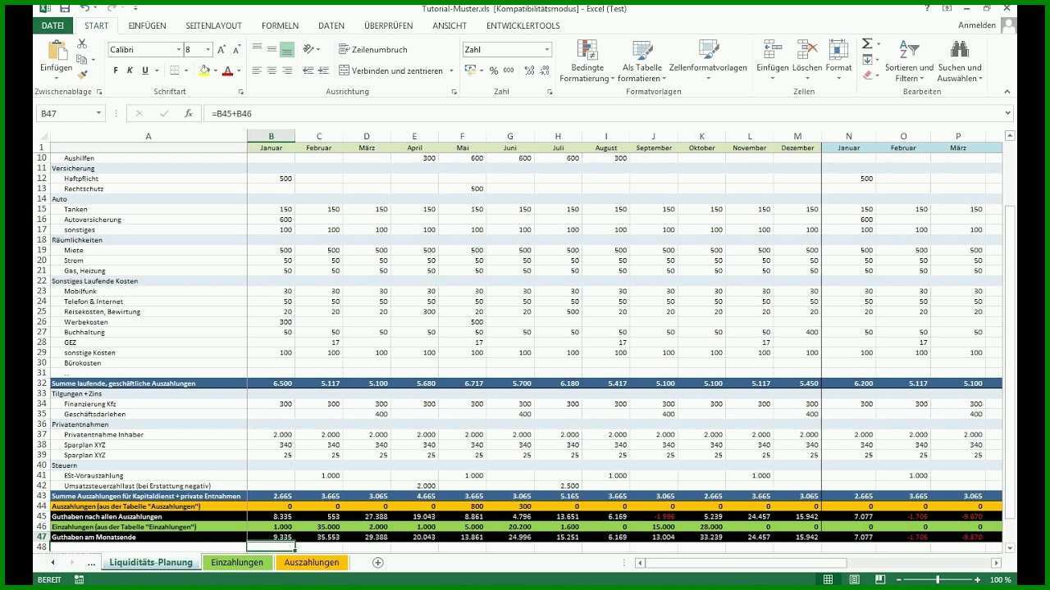Decrease font size with the smaller A icon
This screenshot has width=1050, height=590.
(x=236, y=50)
